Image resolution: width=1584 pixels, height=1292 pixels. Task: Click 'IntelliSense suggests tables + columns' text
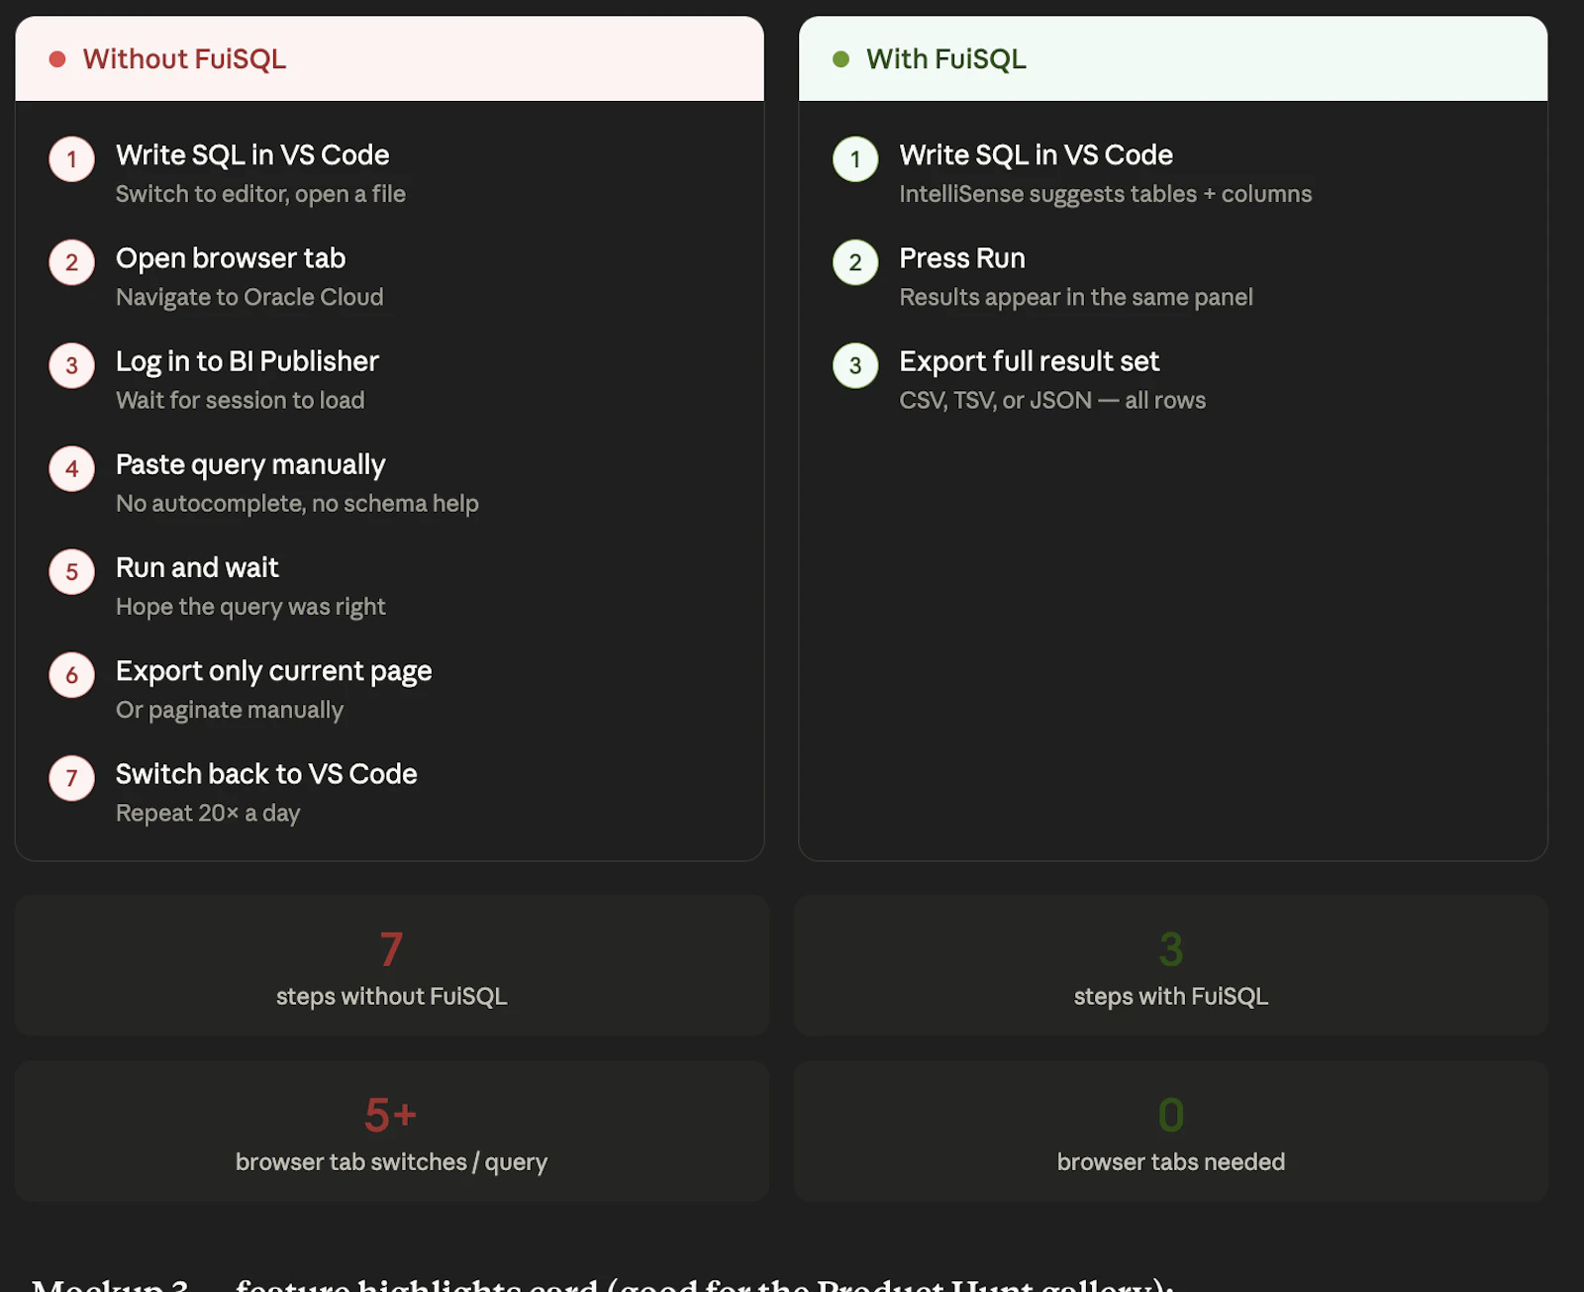(1106, 194)
